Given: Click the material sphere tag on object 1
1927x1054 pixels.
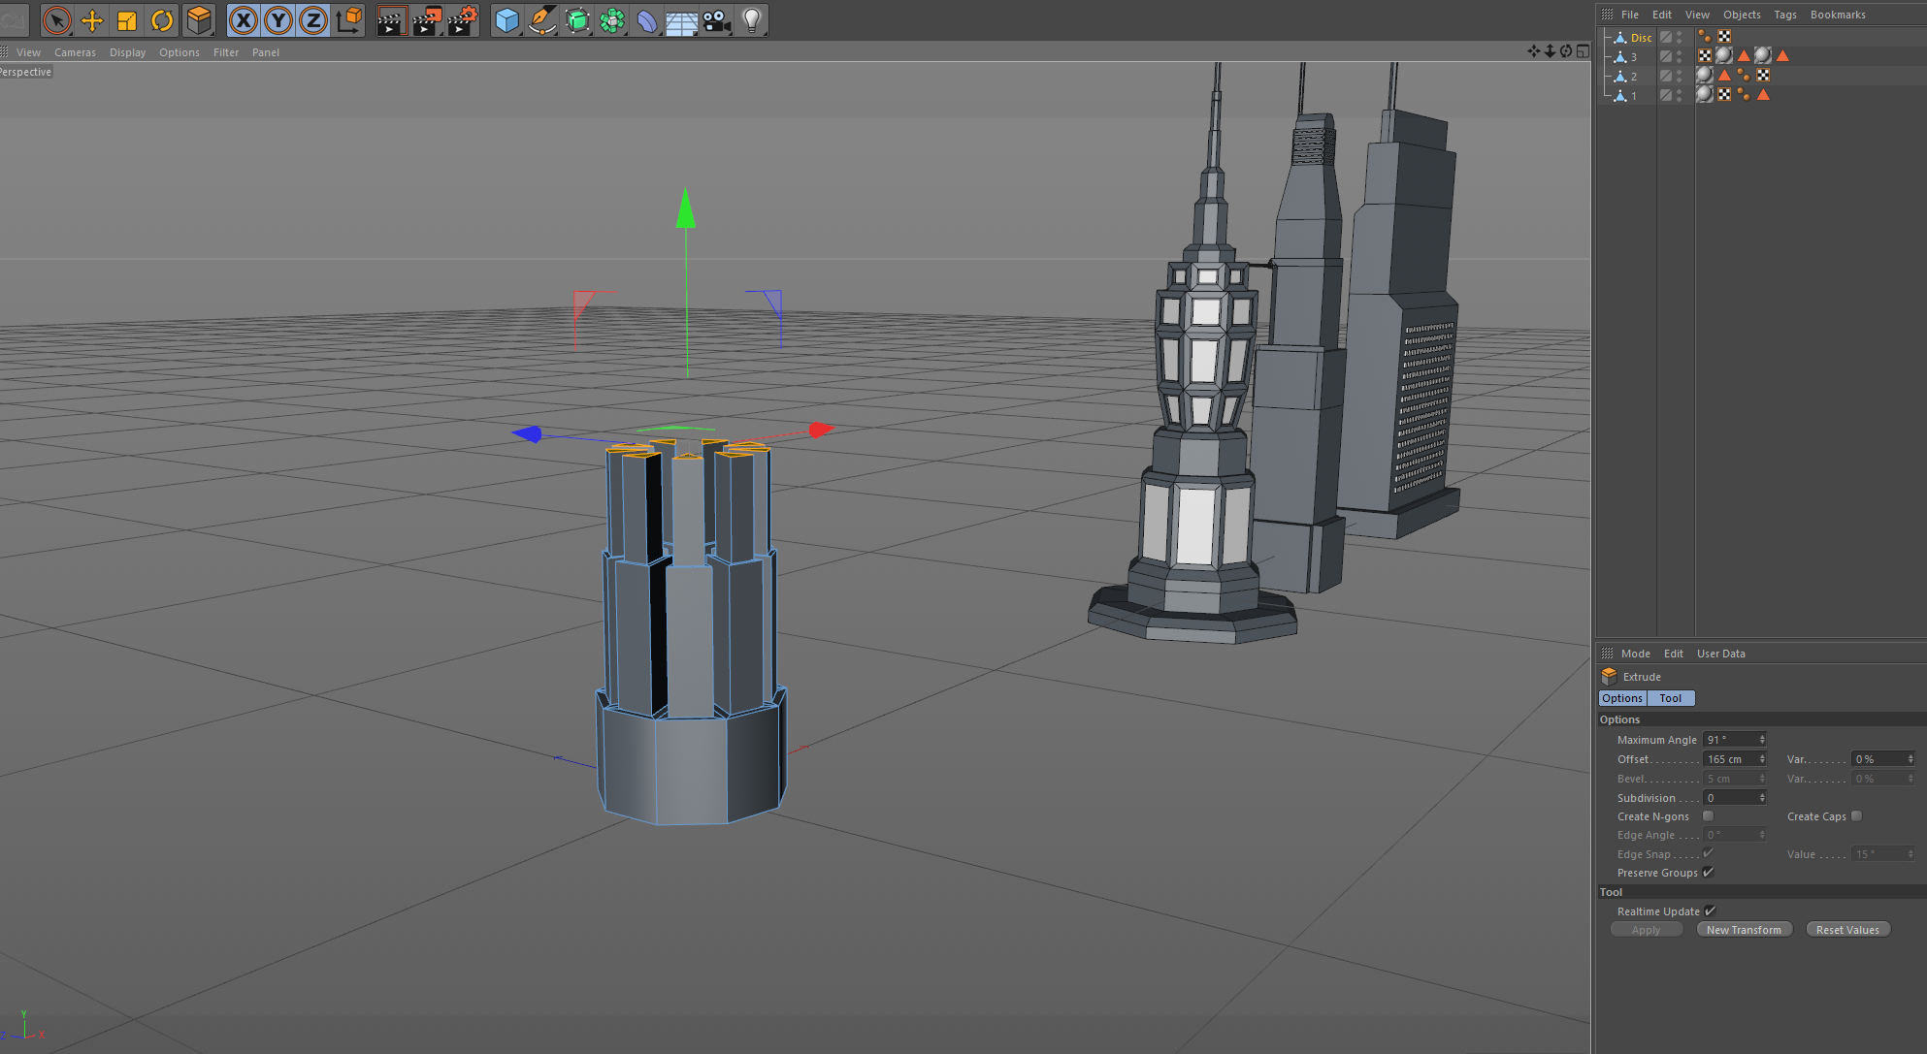Looking at the screenshot, I should [1705, 94].
